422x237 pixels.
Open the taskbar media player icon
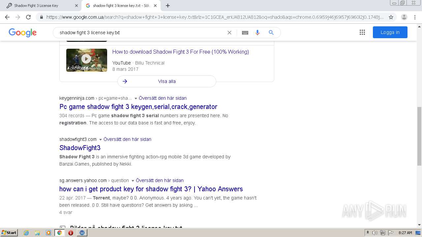coord(48,233)
